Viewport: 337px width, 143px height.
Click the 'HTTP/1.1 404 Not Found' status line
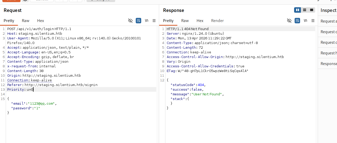pos(187,29)
